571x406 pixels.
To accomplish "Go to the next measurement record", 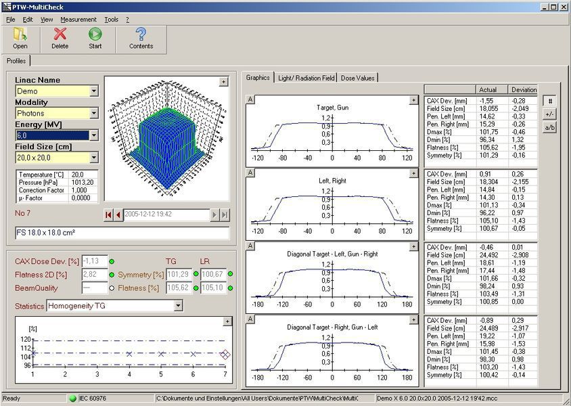I will (214, 215).
